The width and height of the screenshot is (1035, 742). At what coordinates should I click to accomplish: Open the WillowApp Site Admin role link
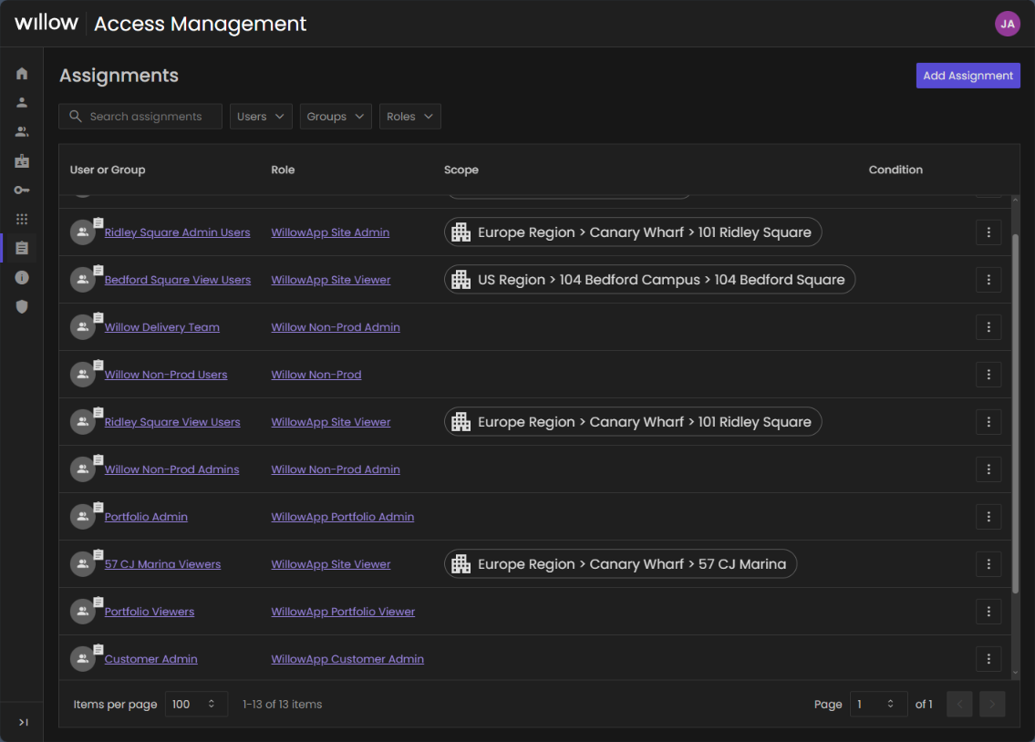tap(330, 232)
